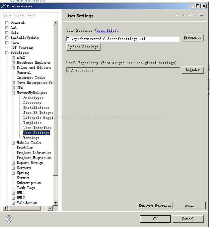Select the Profiler tree item
The width and height of the screenshot is (210, 227).
pyautogui.click(x=25, y=148)
